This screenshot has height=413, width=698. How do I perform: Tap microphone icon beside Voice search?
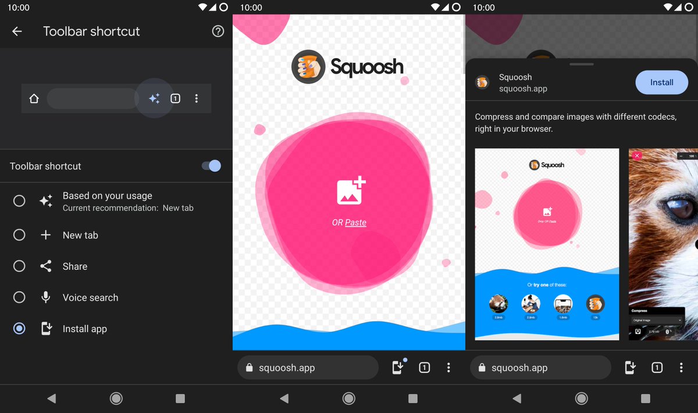click(46, 297)
